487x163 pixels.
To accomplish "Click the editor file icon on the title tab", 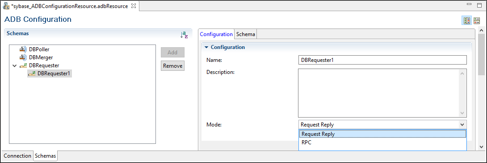I will pyautogui.click(x=6, y=6).
